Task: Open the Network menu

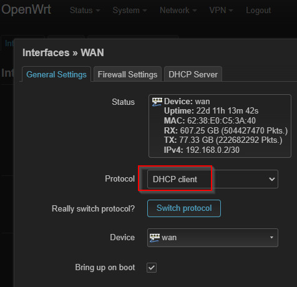Action: click(178, 10)
